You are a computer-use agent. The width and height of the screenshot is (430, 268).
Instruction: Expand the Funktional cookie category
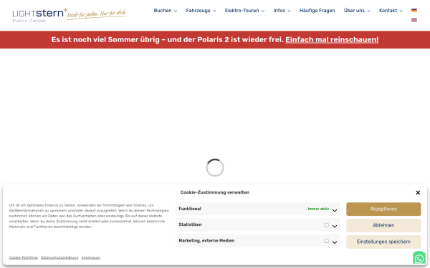tap(335, 210)
